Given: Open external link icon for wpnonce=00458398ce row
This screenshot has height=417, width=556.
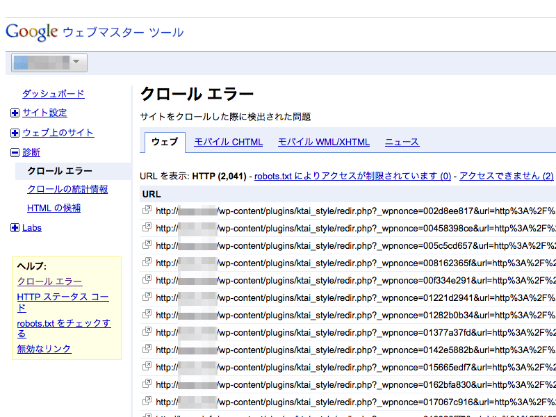Looking at the screenshot, I should pyautogui.click(x=147, y=227).
